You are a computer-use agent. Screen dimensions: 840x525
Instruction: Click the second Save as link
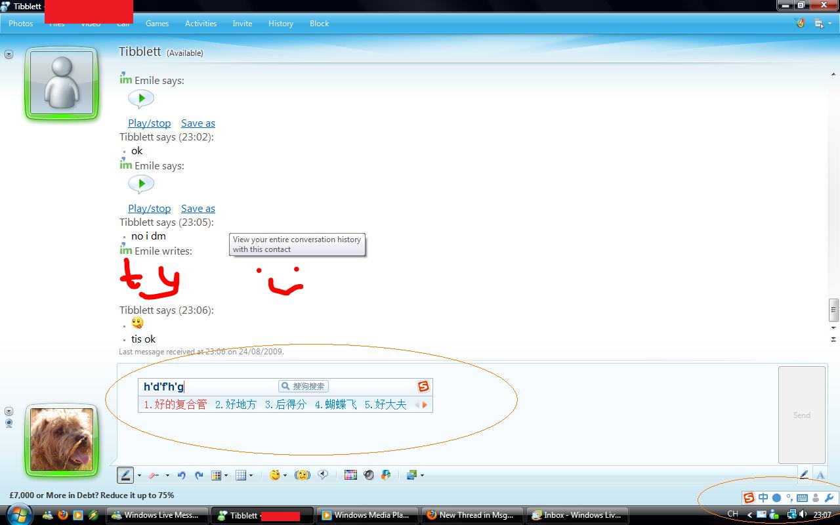[x=198, y=209]
